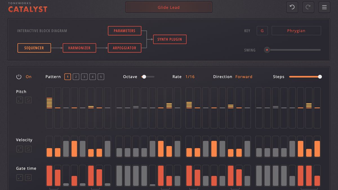Select the HARMONIZER block

pos(79,48)
